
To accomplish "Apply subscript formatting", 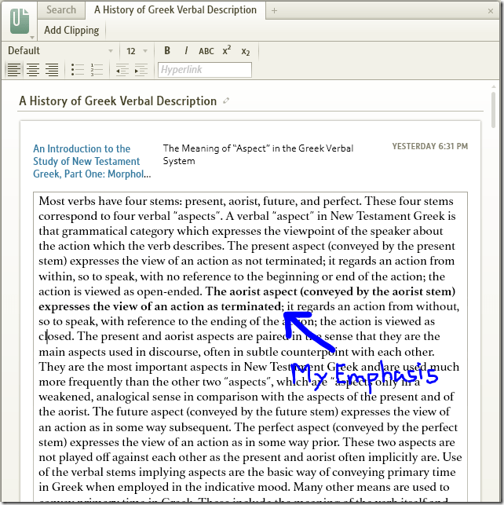I will pyautogui.click(x=246, y=51).
